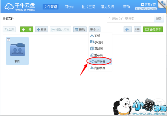Click the 删除 delete button

[80, 30]
